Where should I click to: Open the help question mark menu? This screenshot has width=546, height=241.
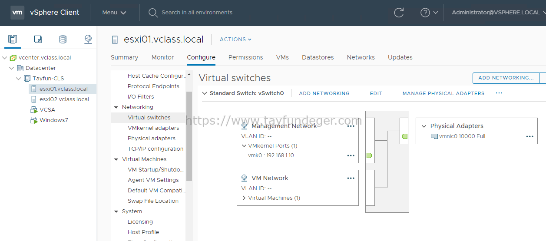(x=429, y=13)
